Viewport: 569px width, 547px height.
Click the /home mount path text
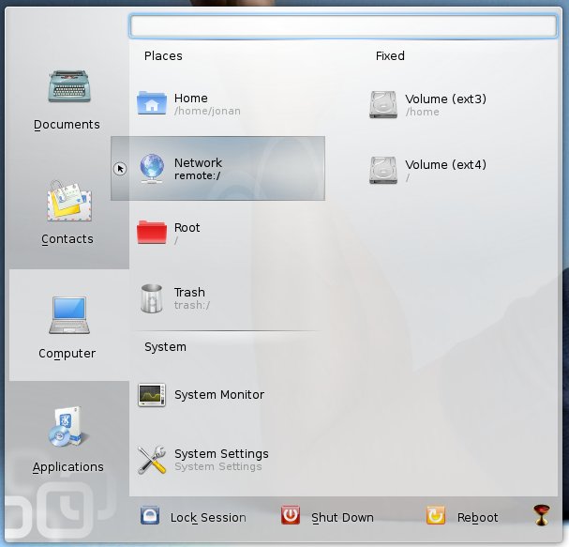(x=423, y=112)
